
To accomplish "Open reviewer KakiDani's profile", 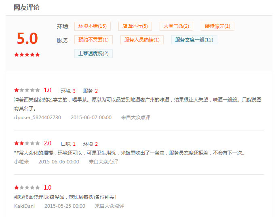I will (x=25, y=206).
